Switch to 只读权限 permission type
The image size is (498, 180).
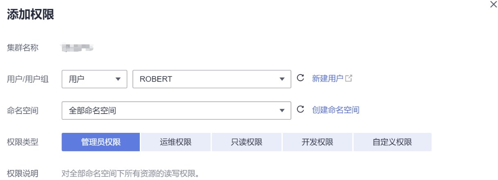[x=247, y=142]
